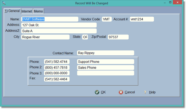Switch to the General tab
186x109 pixels.
(12, 11)
